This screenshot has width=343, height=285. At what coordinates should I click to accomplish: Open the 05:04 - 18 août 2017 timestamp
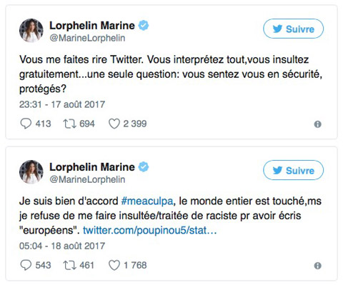pyautogui.click(x=62, y=246)
